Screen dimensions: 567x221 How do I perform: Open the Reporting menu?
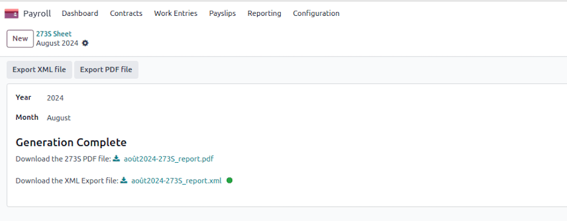pyautogui.click(x=264, y=13)
